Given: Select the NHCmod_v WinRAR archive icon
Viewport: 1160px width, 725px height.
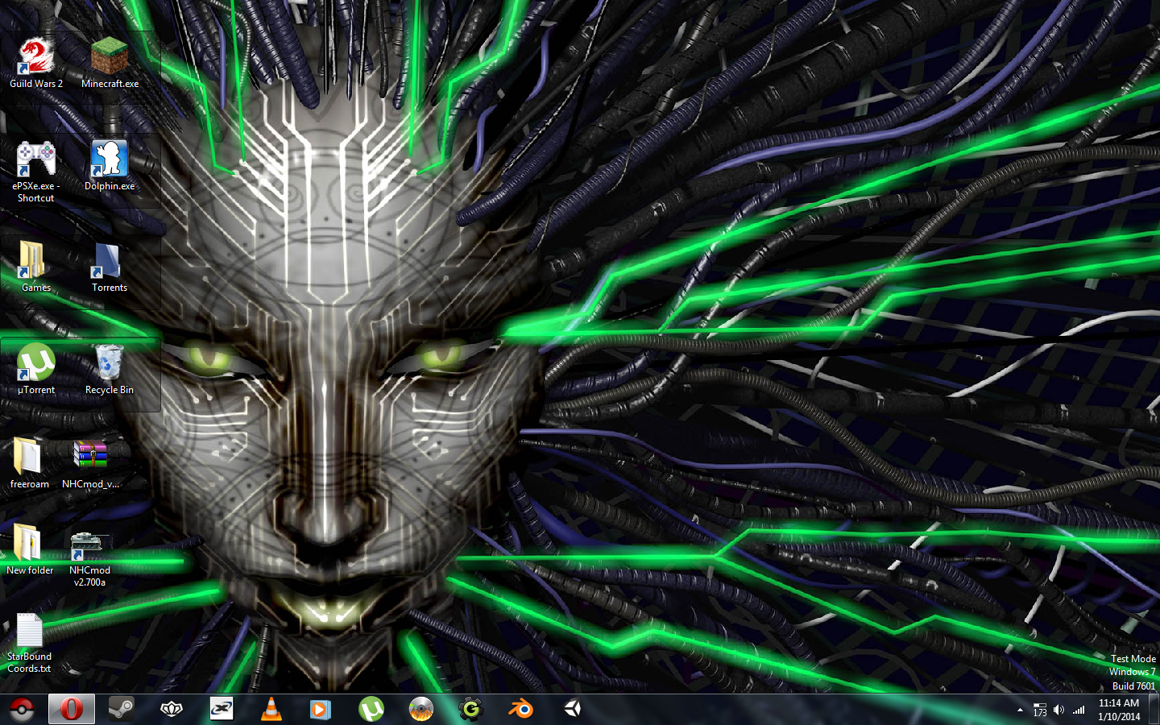Looking at the screenshot, I should [90, 458].
